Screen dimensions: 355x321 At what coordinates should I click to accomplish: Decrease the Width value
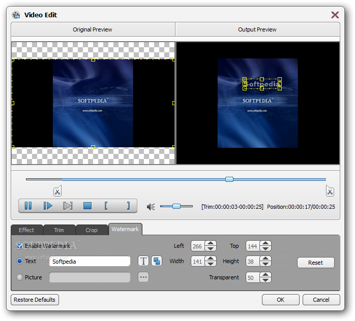coord(211,264)
